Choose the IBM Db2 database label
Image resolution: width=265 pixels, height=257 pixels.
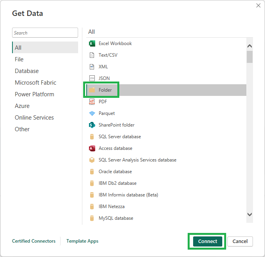[117, 183]
